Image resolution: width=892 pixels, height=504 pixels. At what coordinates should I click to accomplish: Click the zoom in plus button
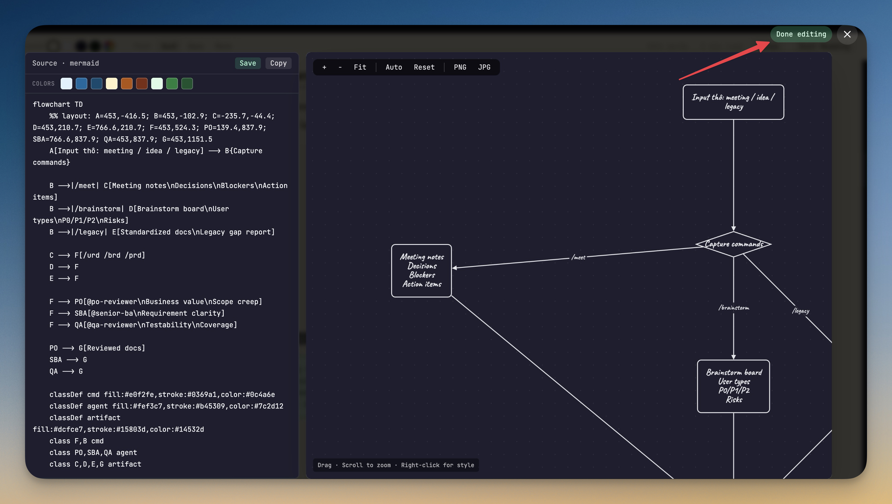tap(324, 67)
